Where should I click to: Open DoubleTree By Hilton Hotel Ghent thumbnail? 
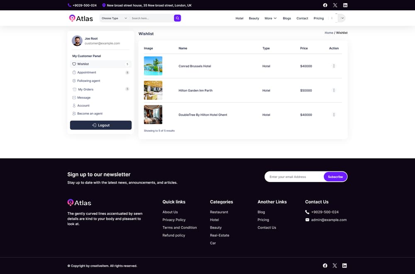pos(153,115)
